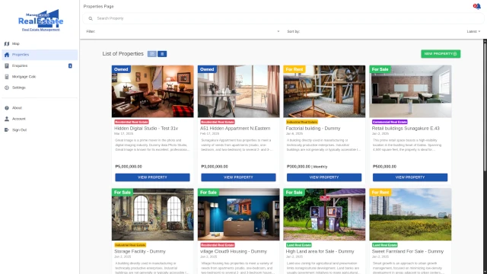View property Hidden Digital Studio - Test 31v
Screen dimensions: 487x274
click(152, 177)
